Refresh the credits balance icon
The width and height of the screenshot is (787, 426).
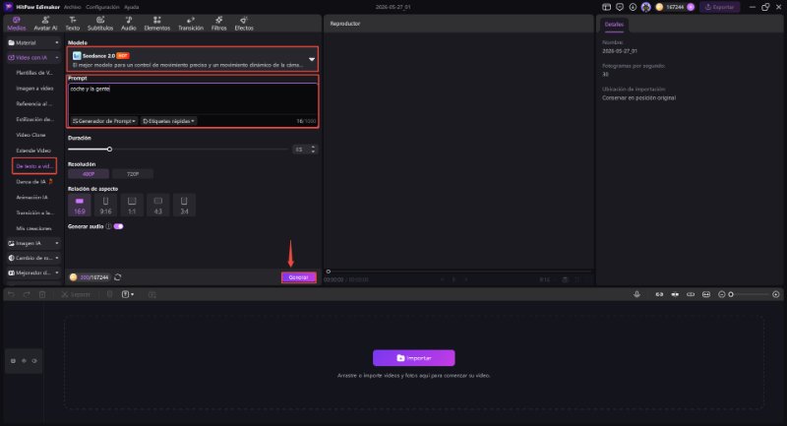coord(117,277)
